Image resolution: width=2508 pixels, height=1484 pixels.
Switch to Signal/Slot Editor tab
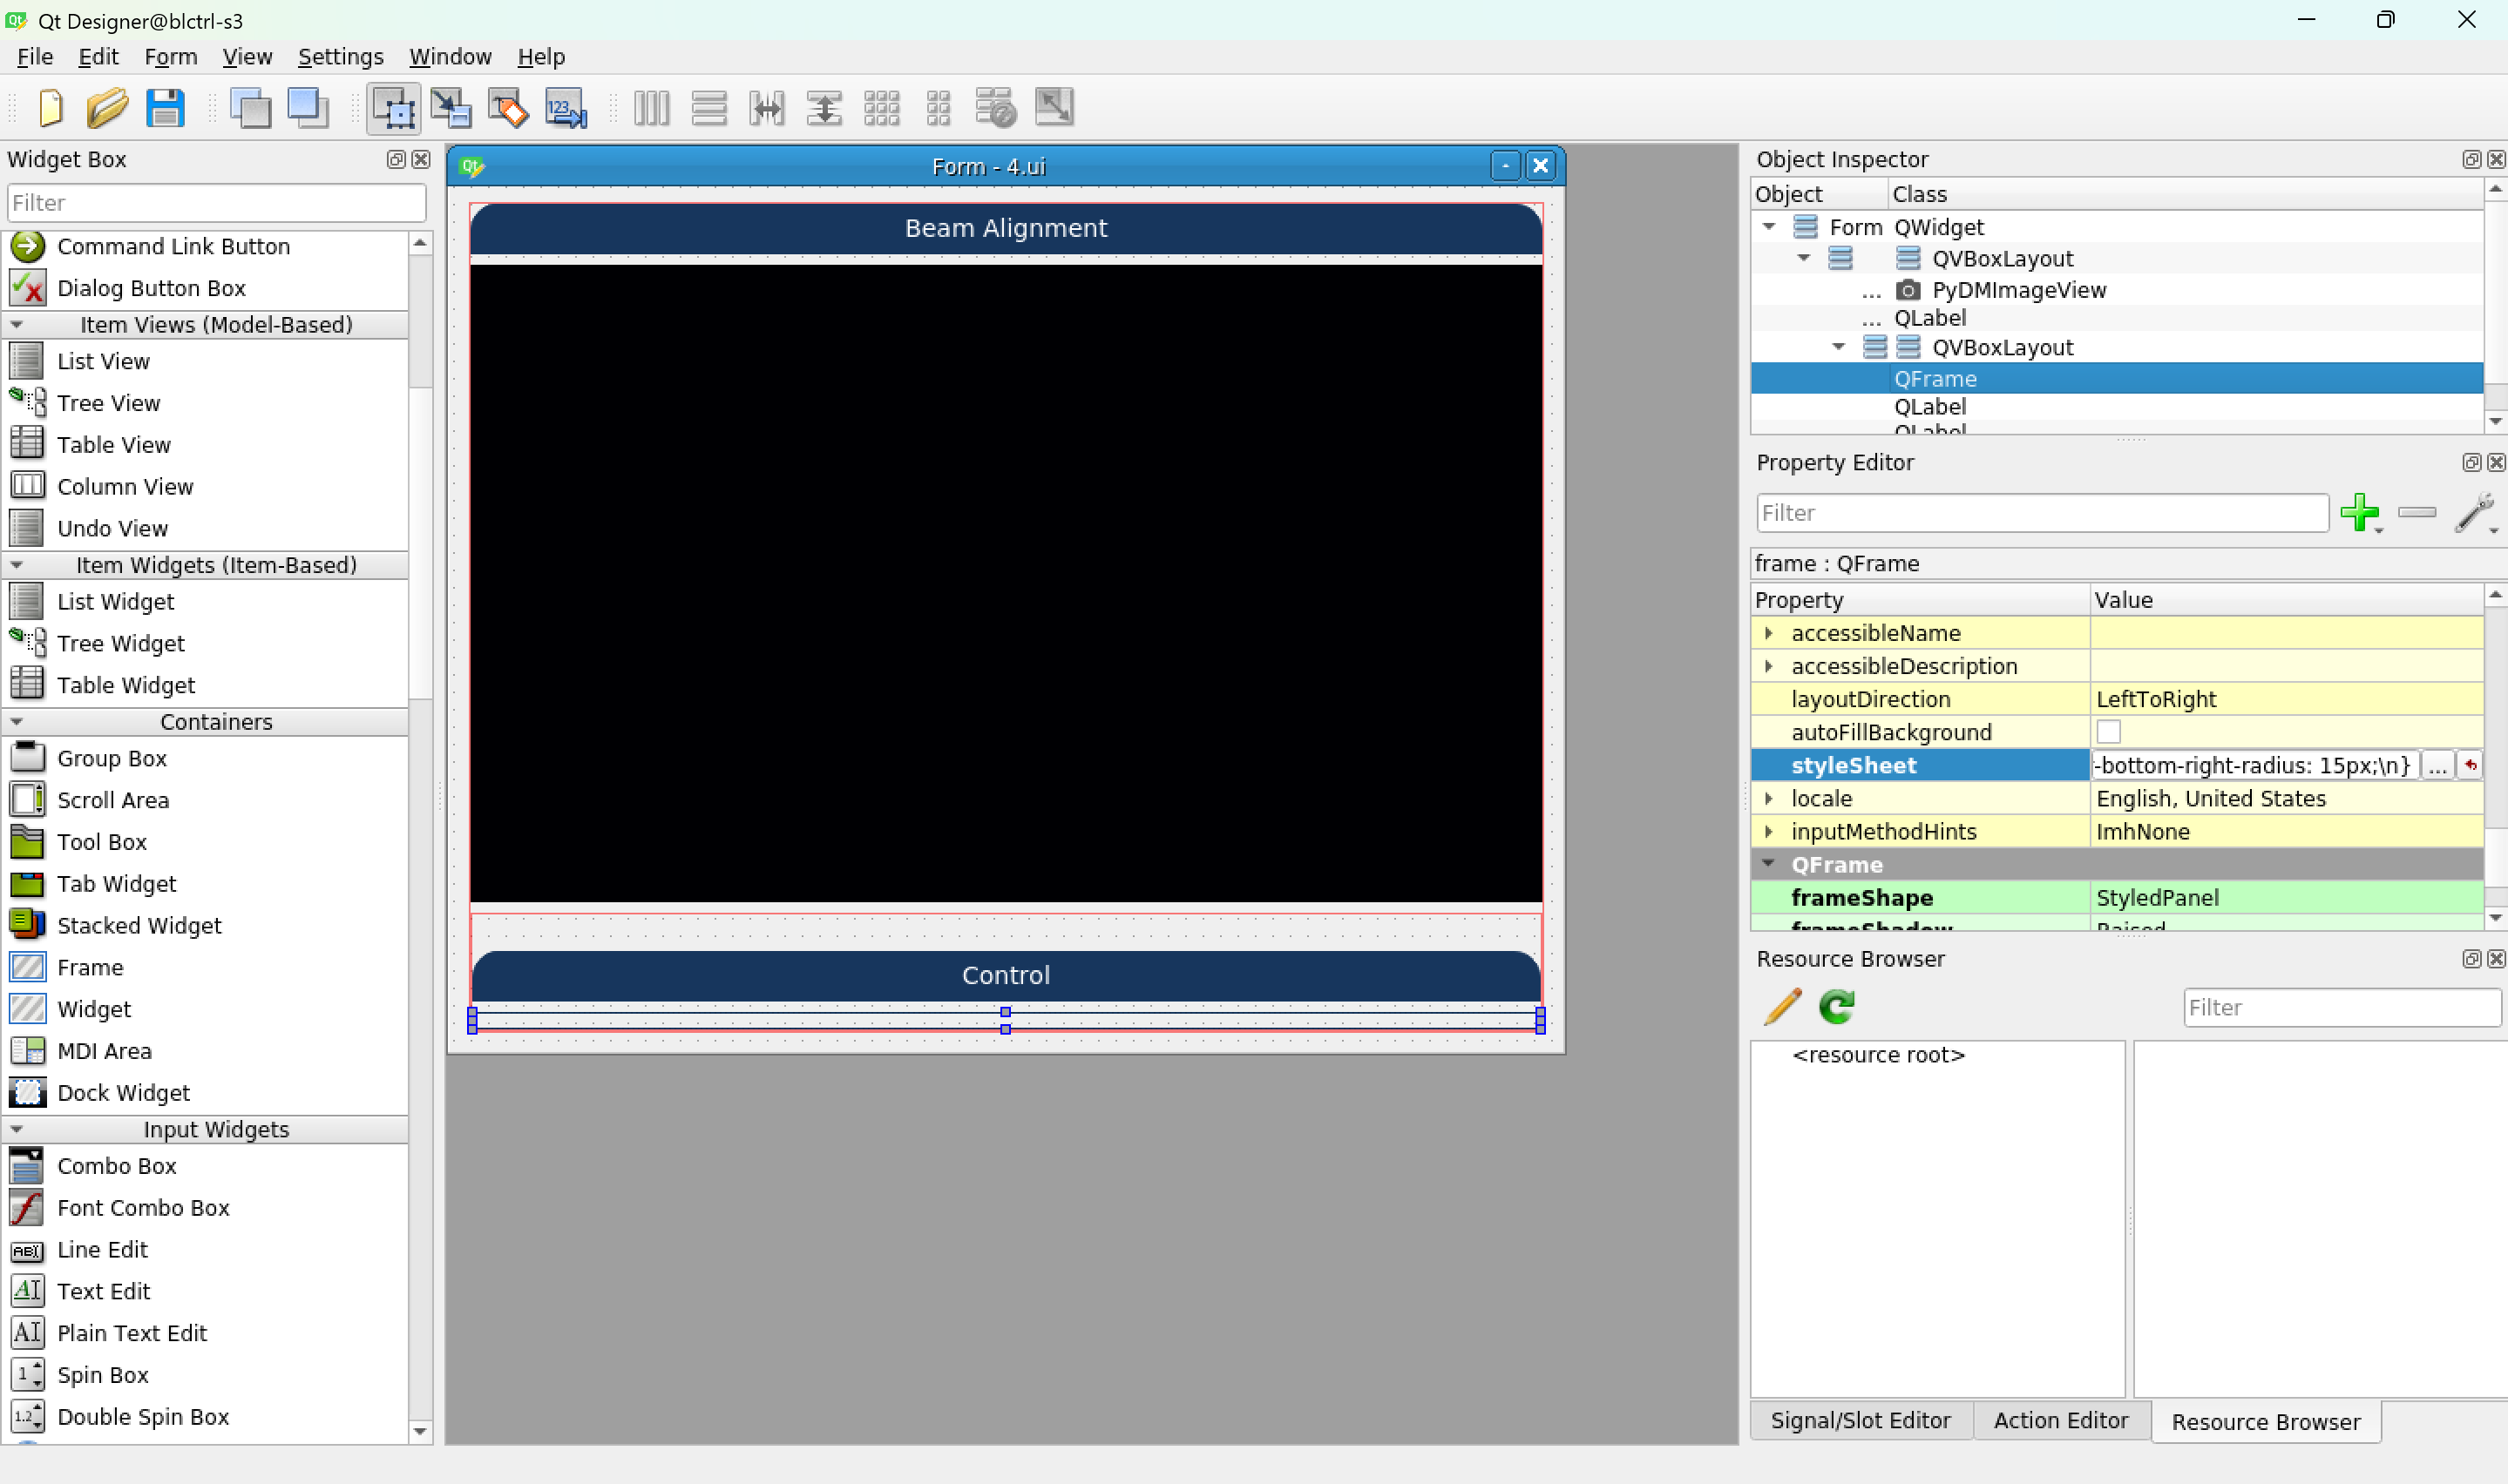click(x=1860, y=1420)
